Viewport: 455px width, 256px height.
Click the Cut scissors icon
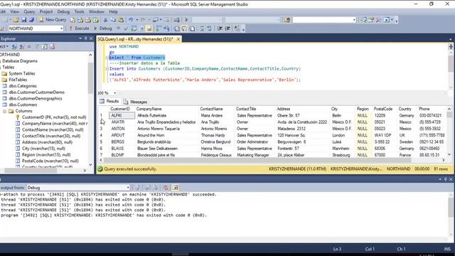[x=105, y=20]
